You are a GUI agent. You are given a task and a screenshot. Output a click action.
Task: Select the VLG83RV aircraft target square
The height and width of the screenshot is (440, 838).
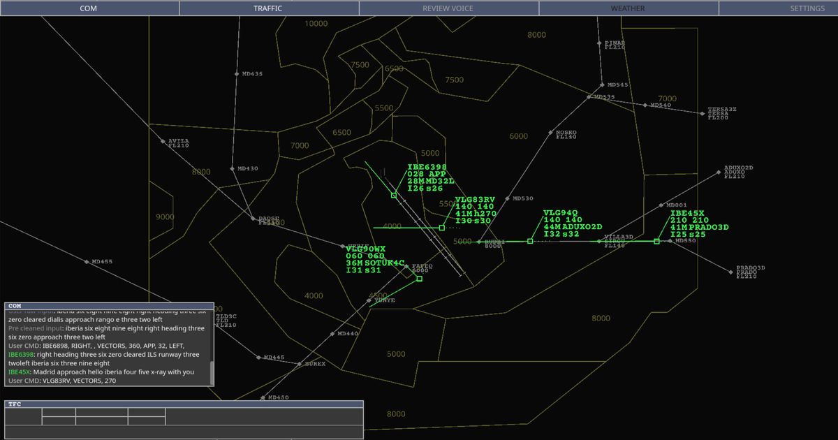click(442, 228)
